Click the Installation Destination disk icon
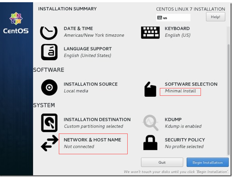Viewport: 232px width, 179px height. pos(49,123)
